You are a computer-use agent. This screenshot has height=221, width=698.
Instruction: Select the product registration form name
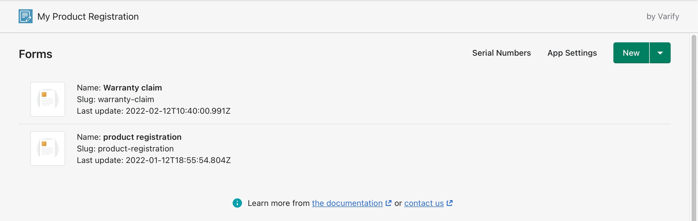(142, 137)
